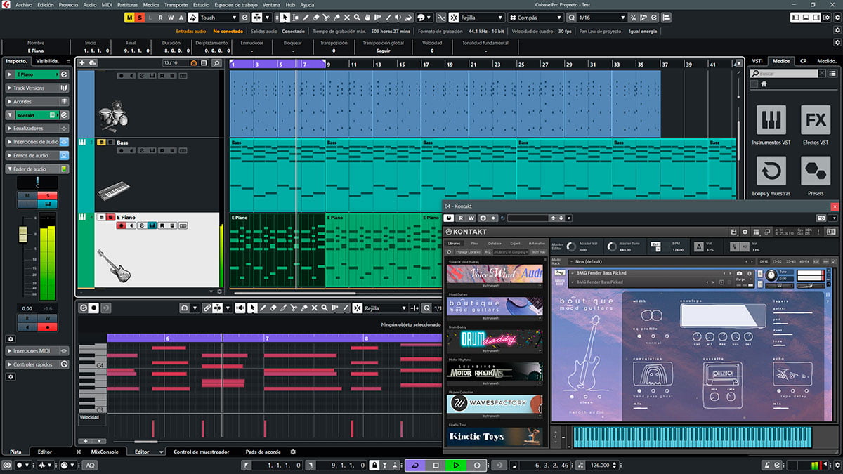Image resolution: width=843 pixels, height=474 pixels.
Task: Toggle Cycle loop button in transport bar
Action: (415, 465)
